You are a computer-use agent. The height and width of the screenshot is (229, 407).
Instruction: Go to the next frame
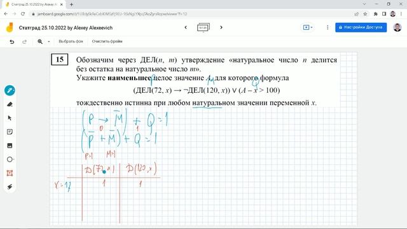click(x=221, y=27)
